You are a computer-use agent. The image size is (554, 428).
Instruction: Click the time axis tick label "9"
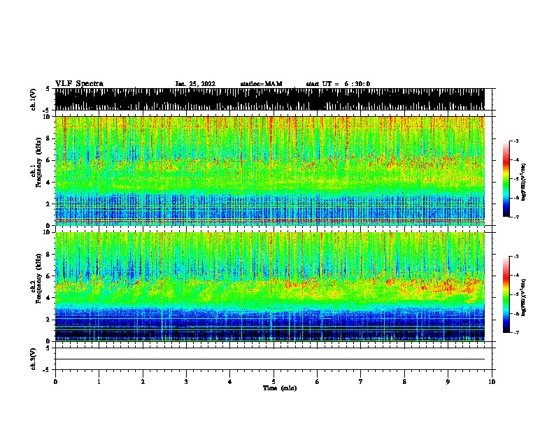coord(448,382)
